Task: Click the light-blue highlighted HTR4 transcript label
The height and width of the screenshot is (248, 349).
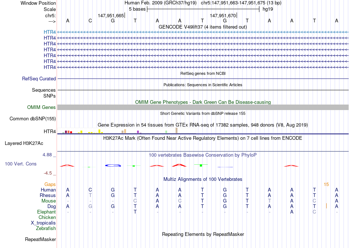Action: pyautogui.click(x=50, y=32)
